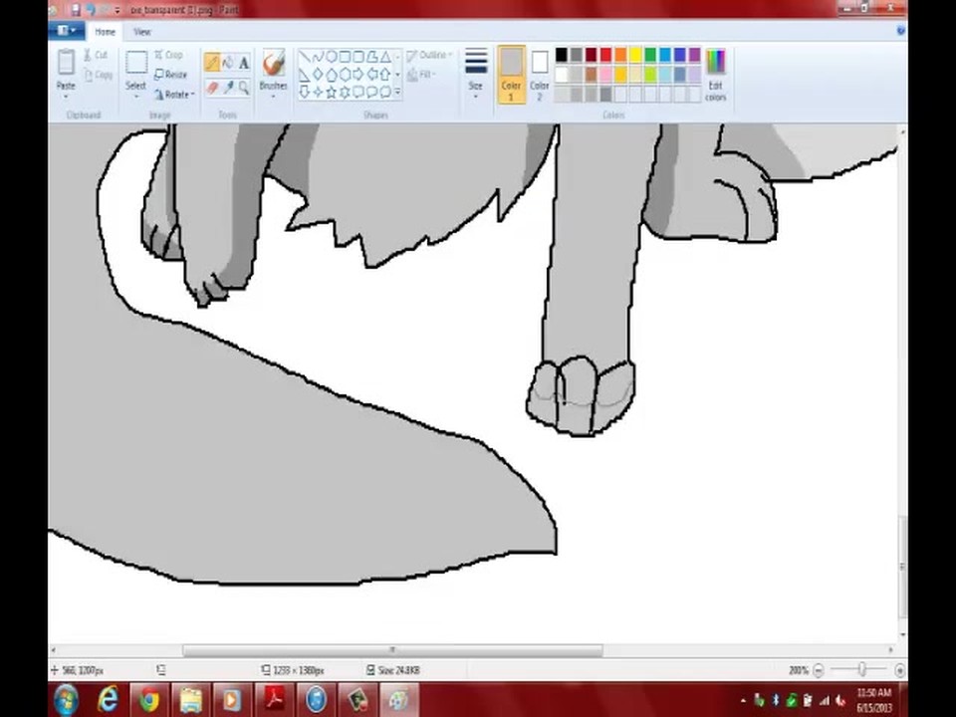Pick the green color swatch

(x=650, y=55)
